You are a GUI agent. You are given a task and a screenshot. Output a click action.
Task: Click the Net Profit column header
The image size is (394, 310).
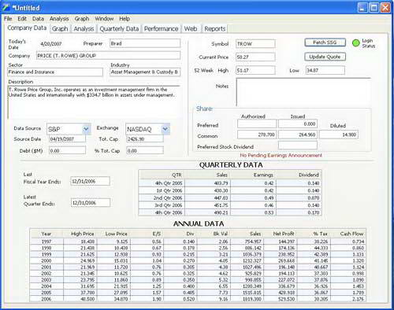click(x=281, y=234)
